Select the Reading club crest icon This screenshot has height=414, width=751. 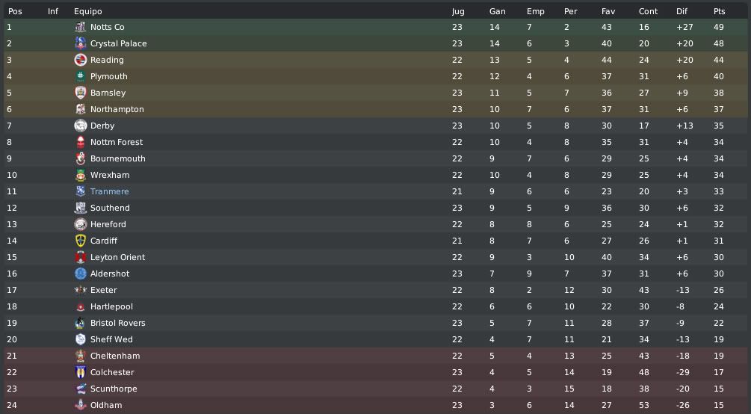coord(81,60)
